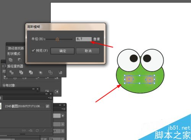Collapse the Links panel with double-arrow icon
The height and width of the screenshot is (140, 191).
[x=46, y=94]
